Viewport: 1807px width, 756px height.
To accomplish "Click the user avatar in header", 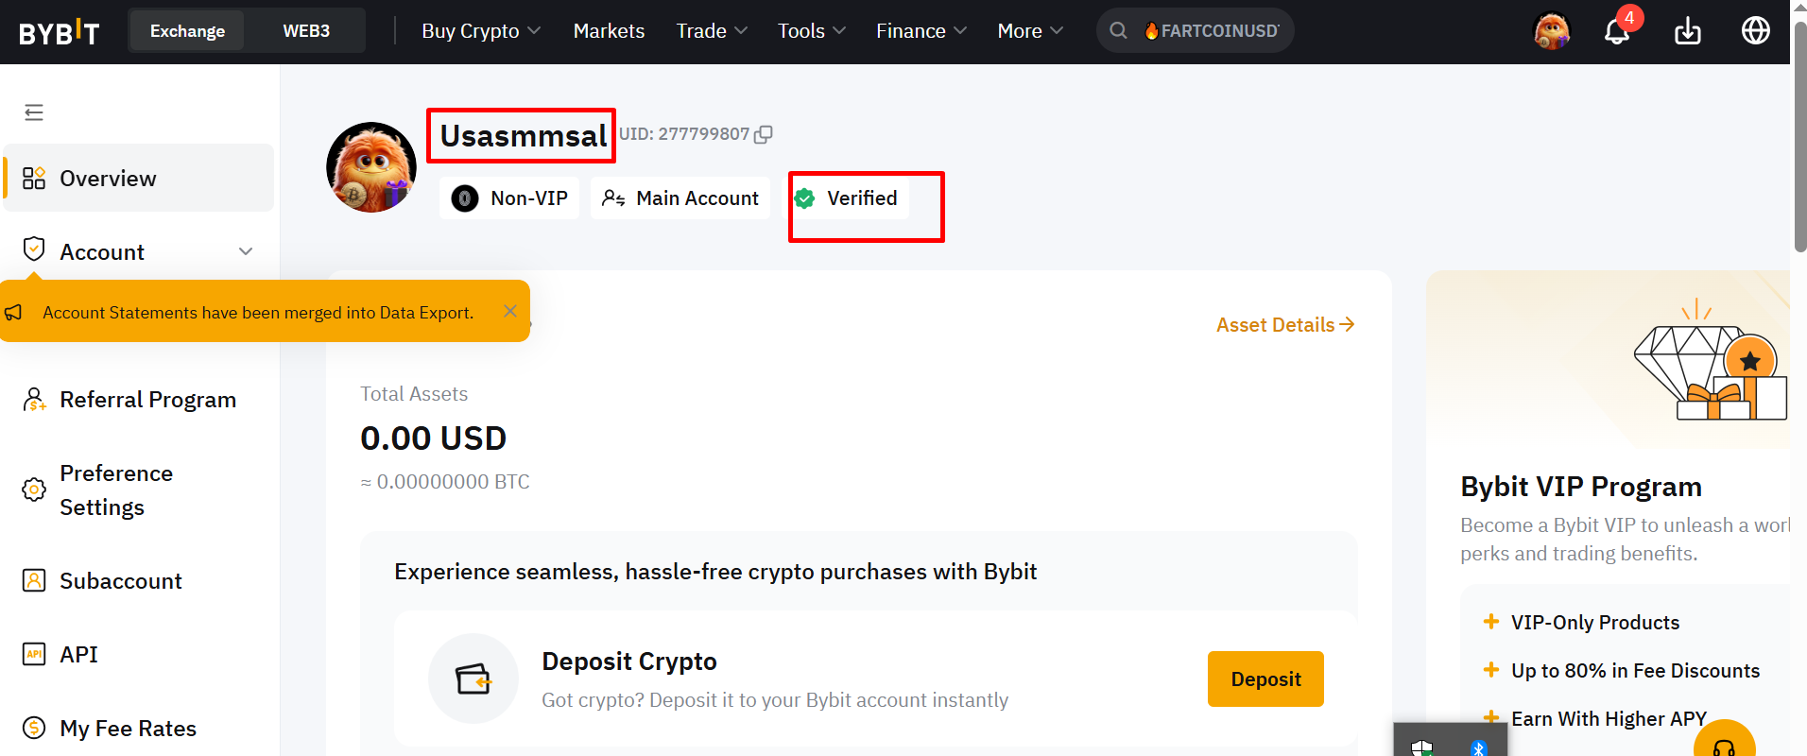I will click(x=1551, y=31).
